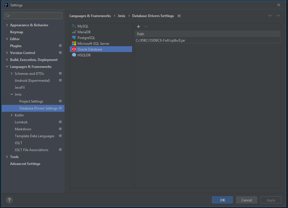Select XSLT settings

(x=19, y=143)
